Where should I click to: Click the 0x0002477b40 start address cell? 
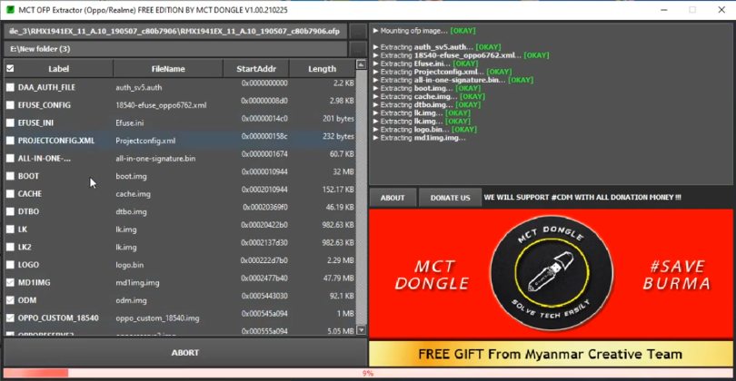coord(264,278)
